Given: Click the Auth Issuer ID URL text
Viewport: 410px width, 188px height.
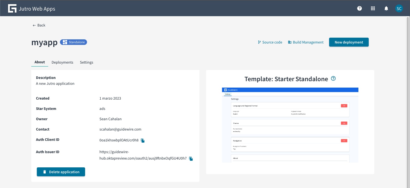Looking at the screenshot, I should [143, 155].
